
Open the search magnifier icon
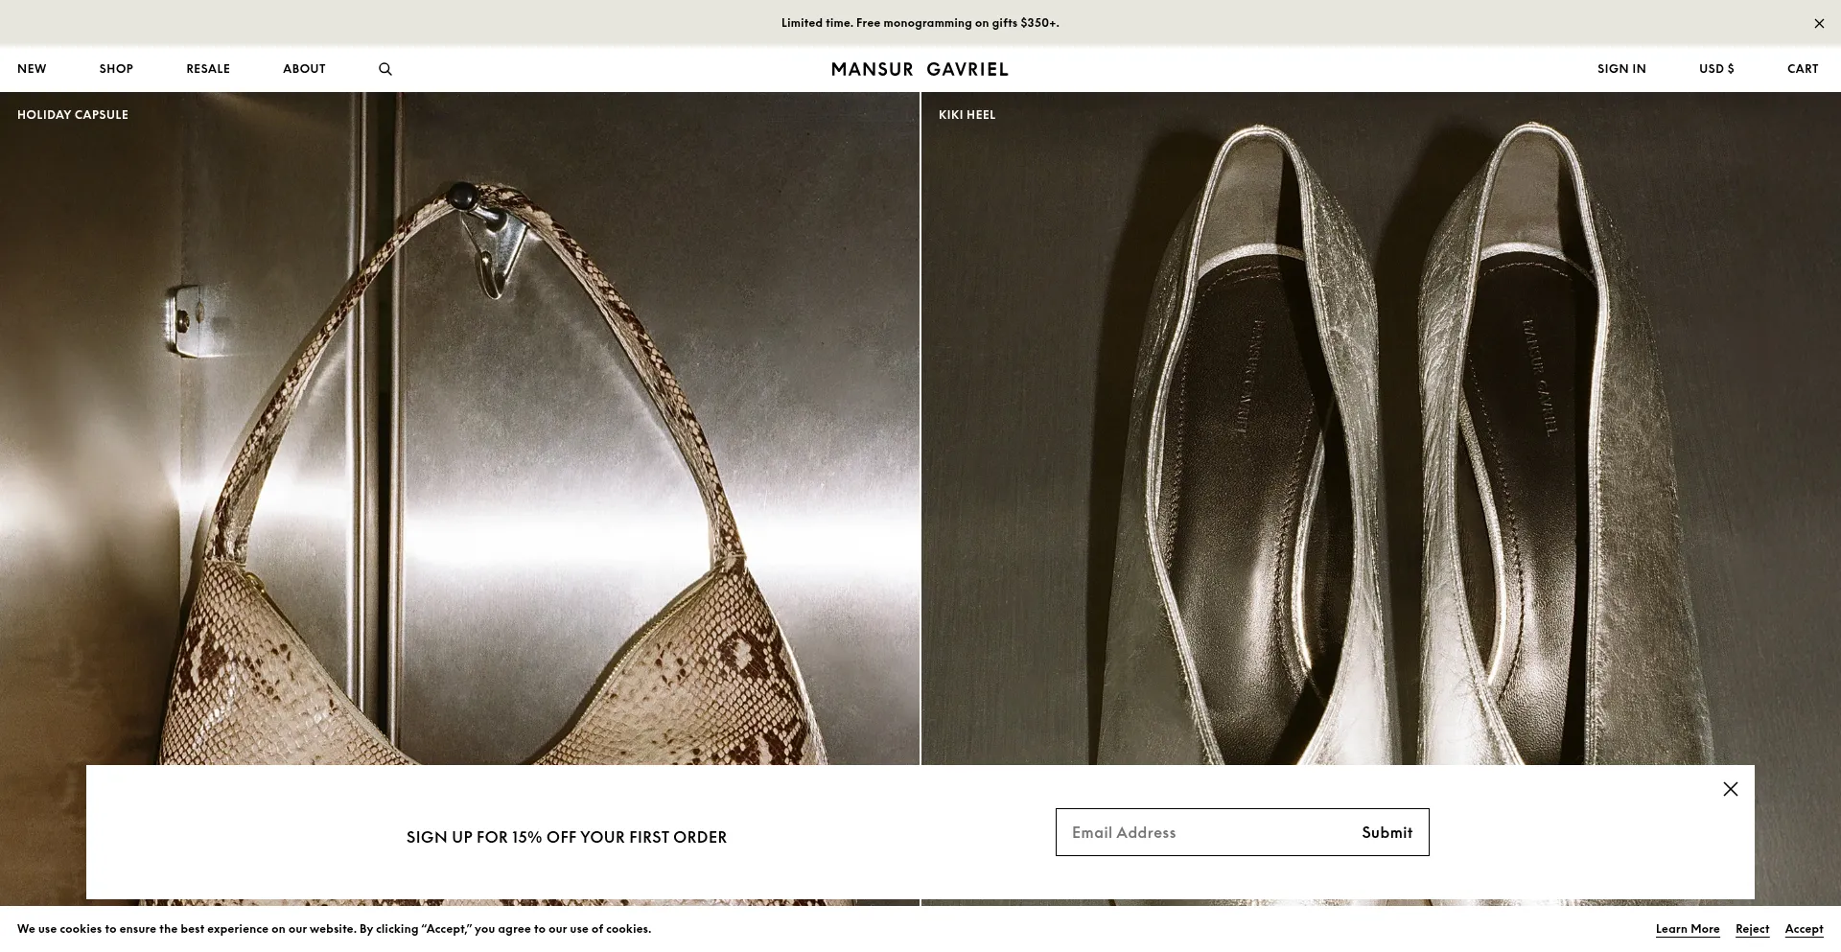point(385,69)
